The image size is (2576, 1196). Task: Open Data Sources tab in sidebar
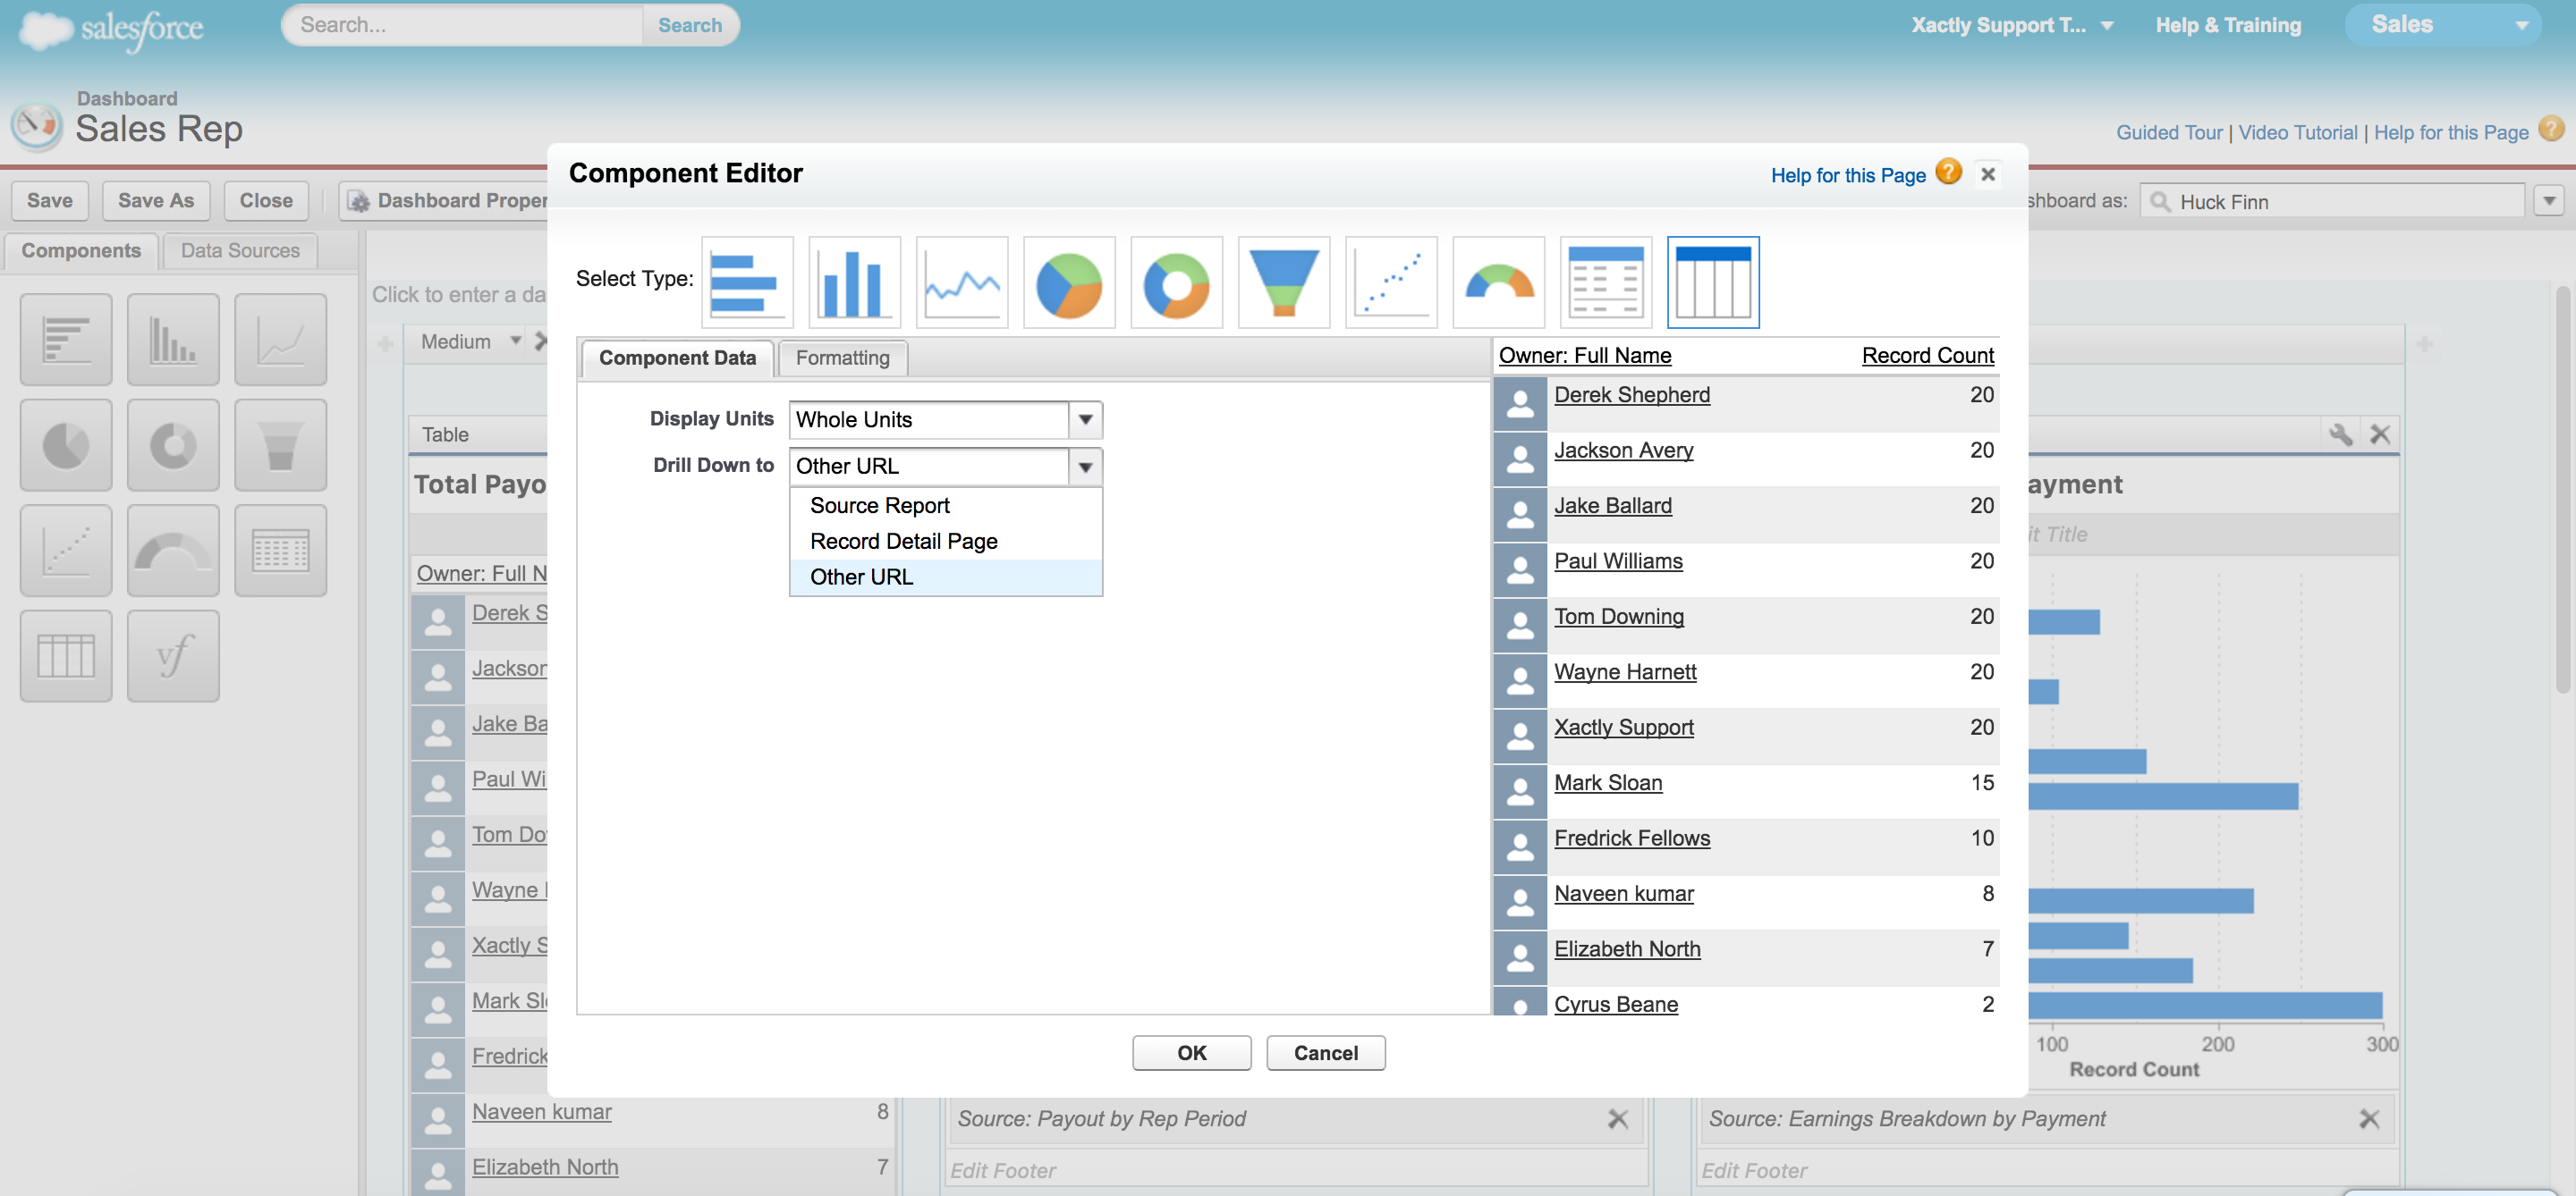pos(240,251)
